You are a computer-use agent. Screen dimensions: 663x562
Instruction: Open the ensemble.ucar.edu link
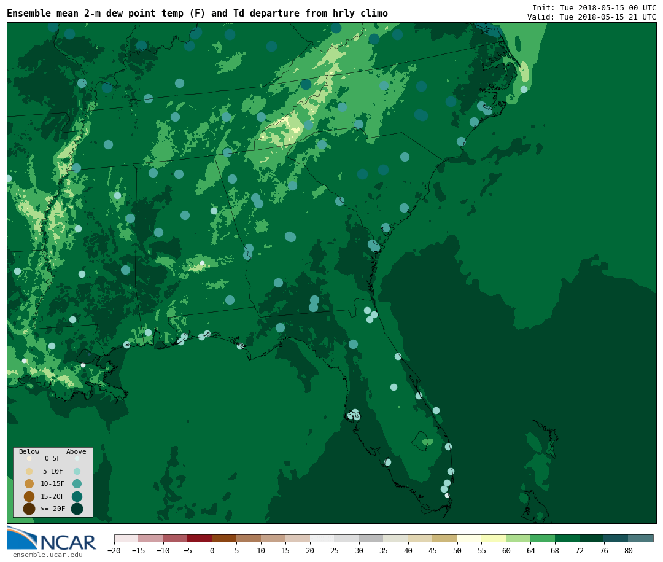(x=47, y=555)
